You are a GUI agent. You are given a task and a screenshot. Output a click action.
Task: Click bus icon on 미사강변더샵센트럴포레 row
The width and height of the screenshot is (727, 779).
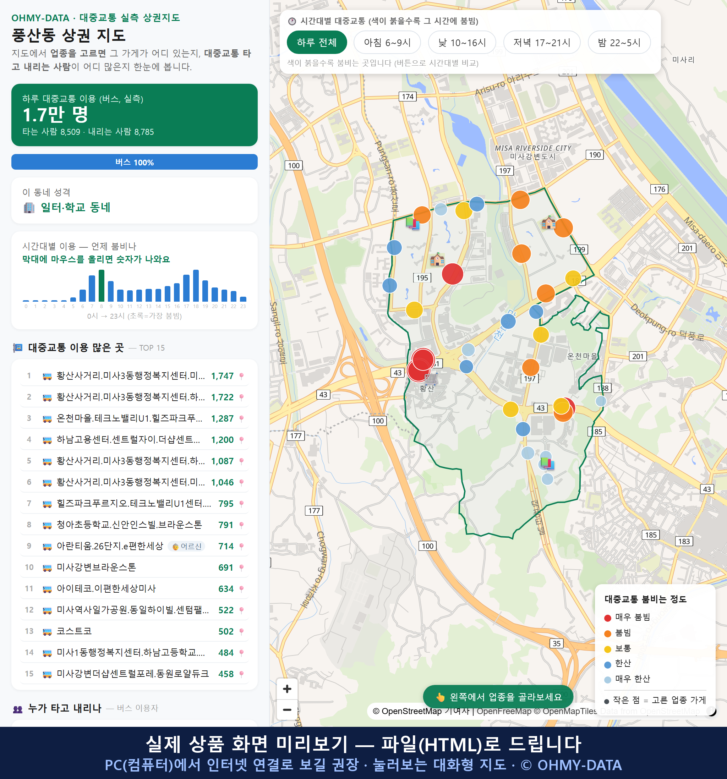(47, 674)
